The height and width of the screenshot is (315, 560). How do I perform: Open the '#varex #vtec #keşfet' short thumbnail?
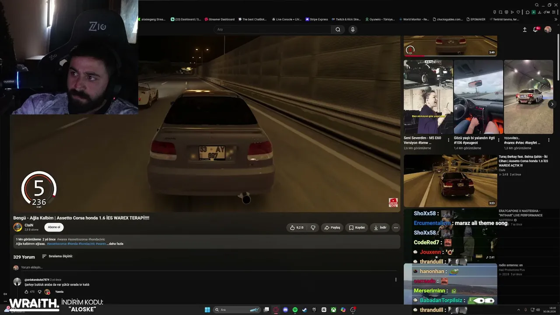point(528,97)
